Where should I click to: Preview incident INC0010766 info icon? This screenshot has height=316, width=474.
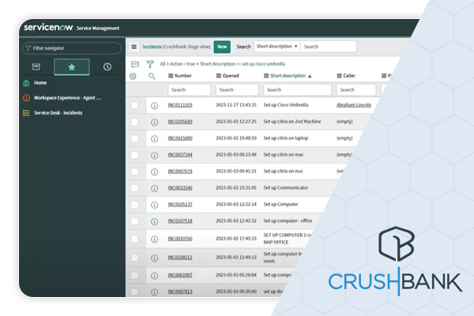[155, 239]
